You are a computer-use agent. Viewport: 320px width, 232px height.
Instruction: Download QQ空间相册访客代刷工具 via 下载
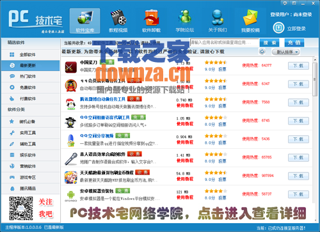(x=298, y=121)
